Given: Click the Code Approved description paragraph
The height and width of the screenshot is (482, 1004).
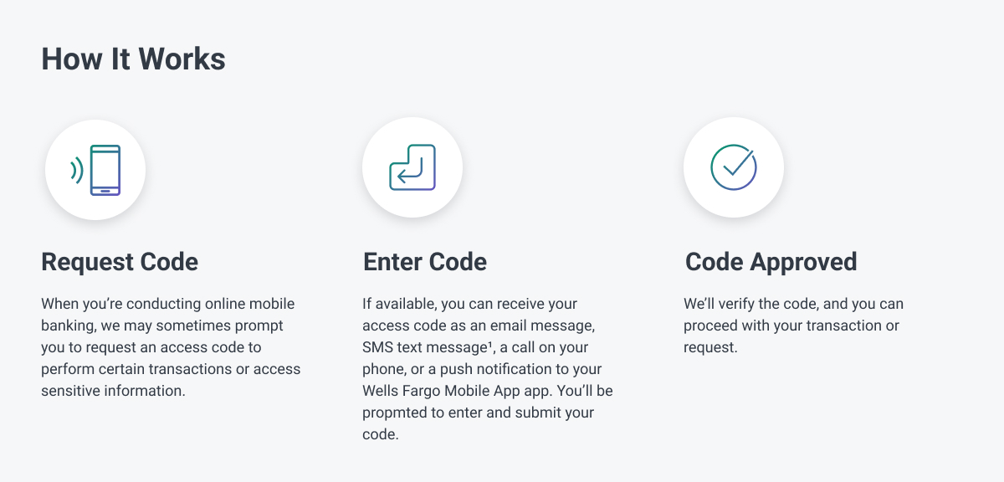Looking at the screenshot, I should (793, 326).
